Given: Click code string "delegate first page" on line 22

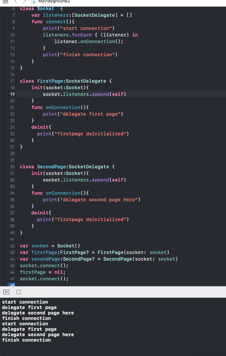Looking at the screenshot, I should click(x=90, y=114).
